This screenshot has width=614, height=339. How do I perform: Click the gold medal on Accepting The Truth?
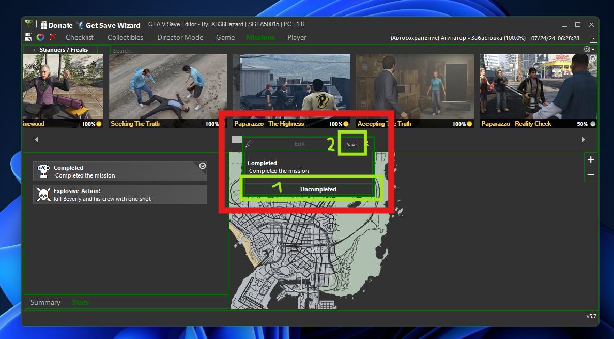[x=469, y=124]
